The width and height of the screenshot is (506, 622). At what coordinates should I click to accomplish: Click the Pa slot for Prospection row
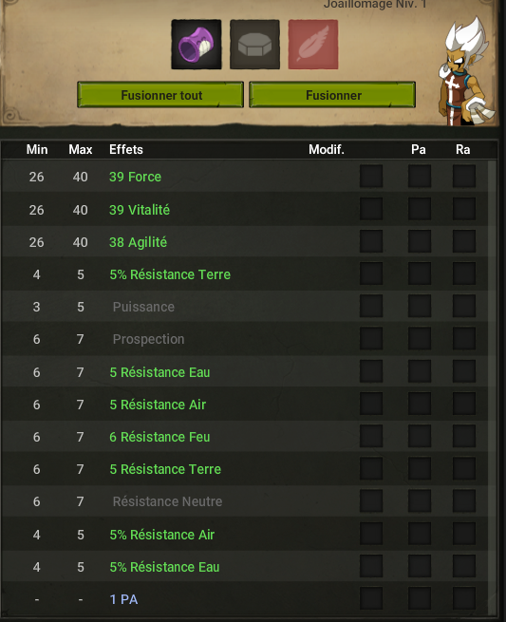[420, 339]
